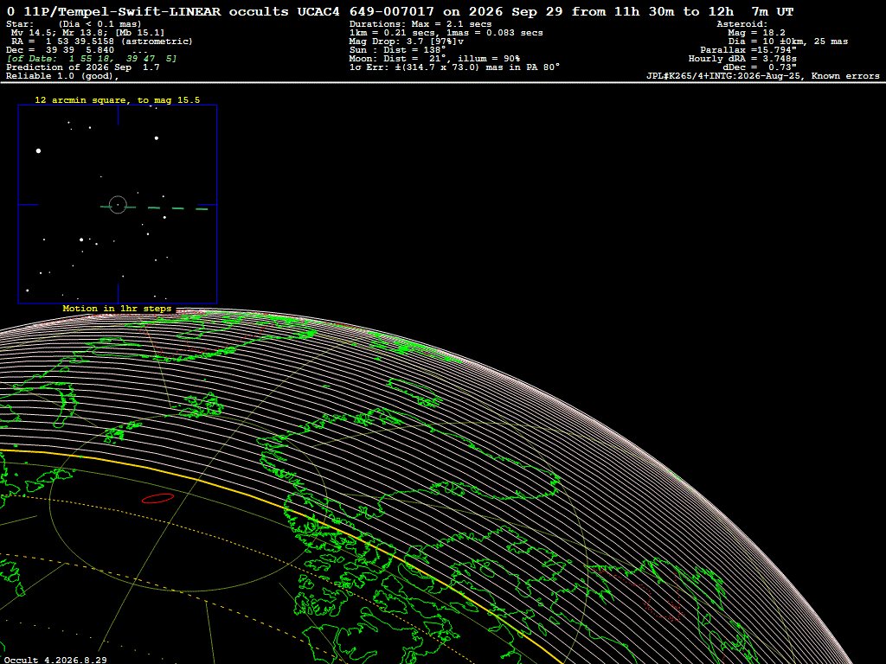Click the 'Motion in 1hr steps' caption

tap(117, 309)
